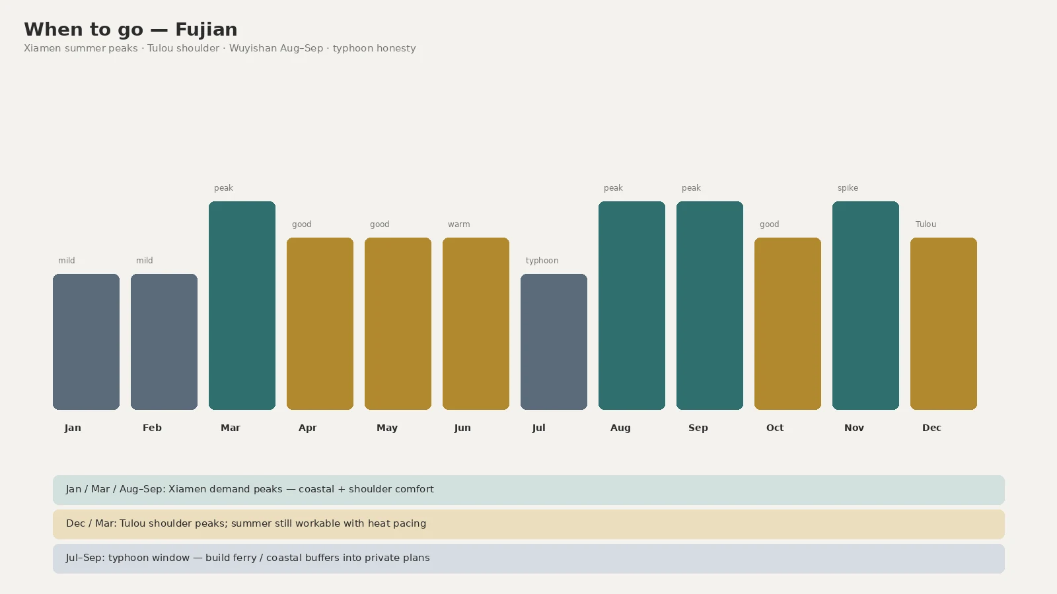Screen dimensions: 1057x594
Task: Select the February bar in the chart
Action: [164, 342]
